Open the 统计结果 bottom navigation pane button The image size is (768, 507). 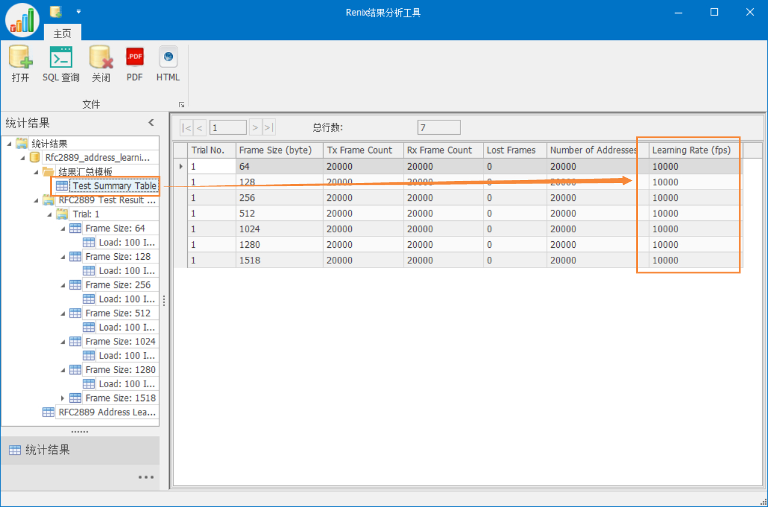80,450
